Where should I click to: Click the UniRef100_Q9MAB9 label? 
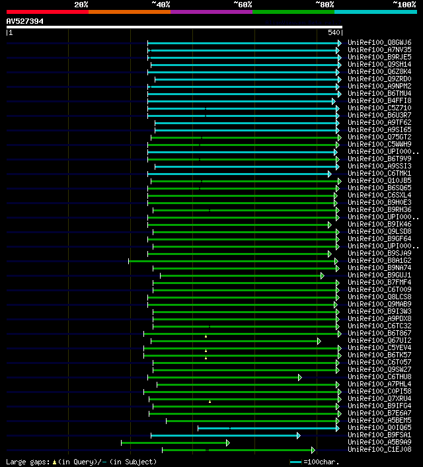(379, 304)
